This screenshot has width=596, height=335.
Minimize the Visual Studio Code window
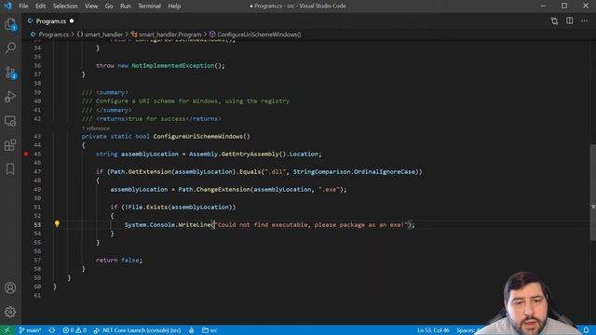pos(543,6)
